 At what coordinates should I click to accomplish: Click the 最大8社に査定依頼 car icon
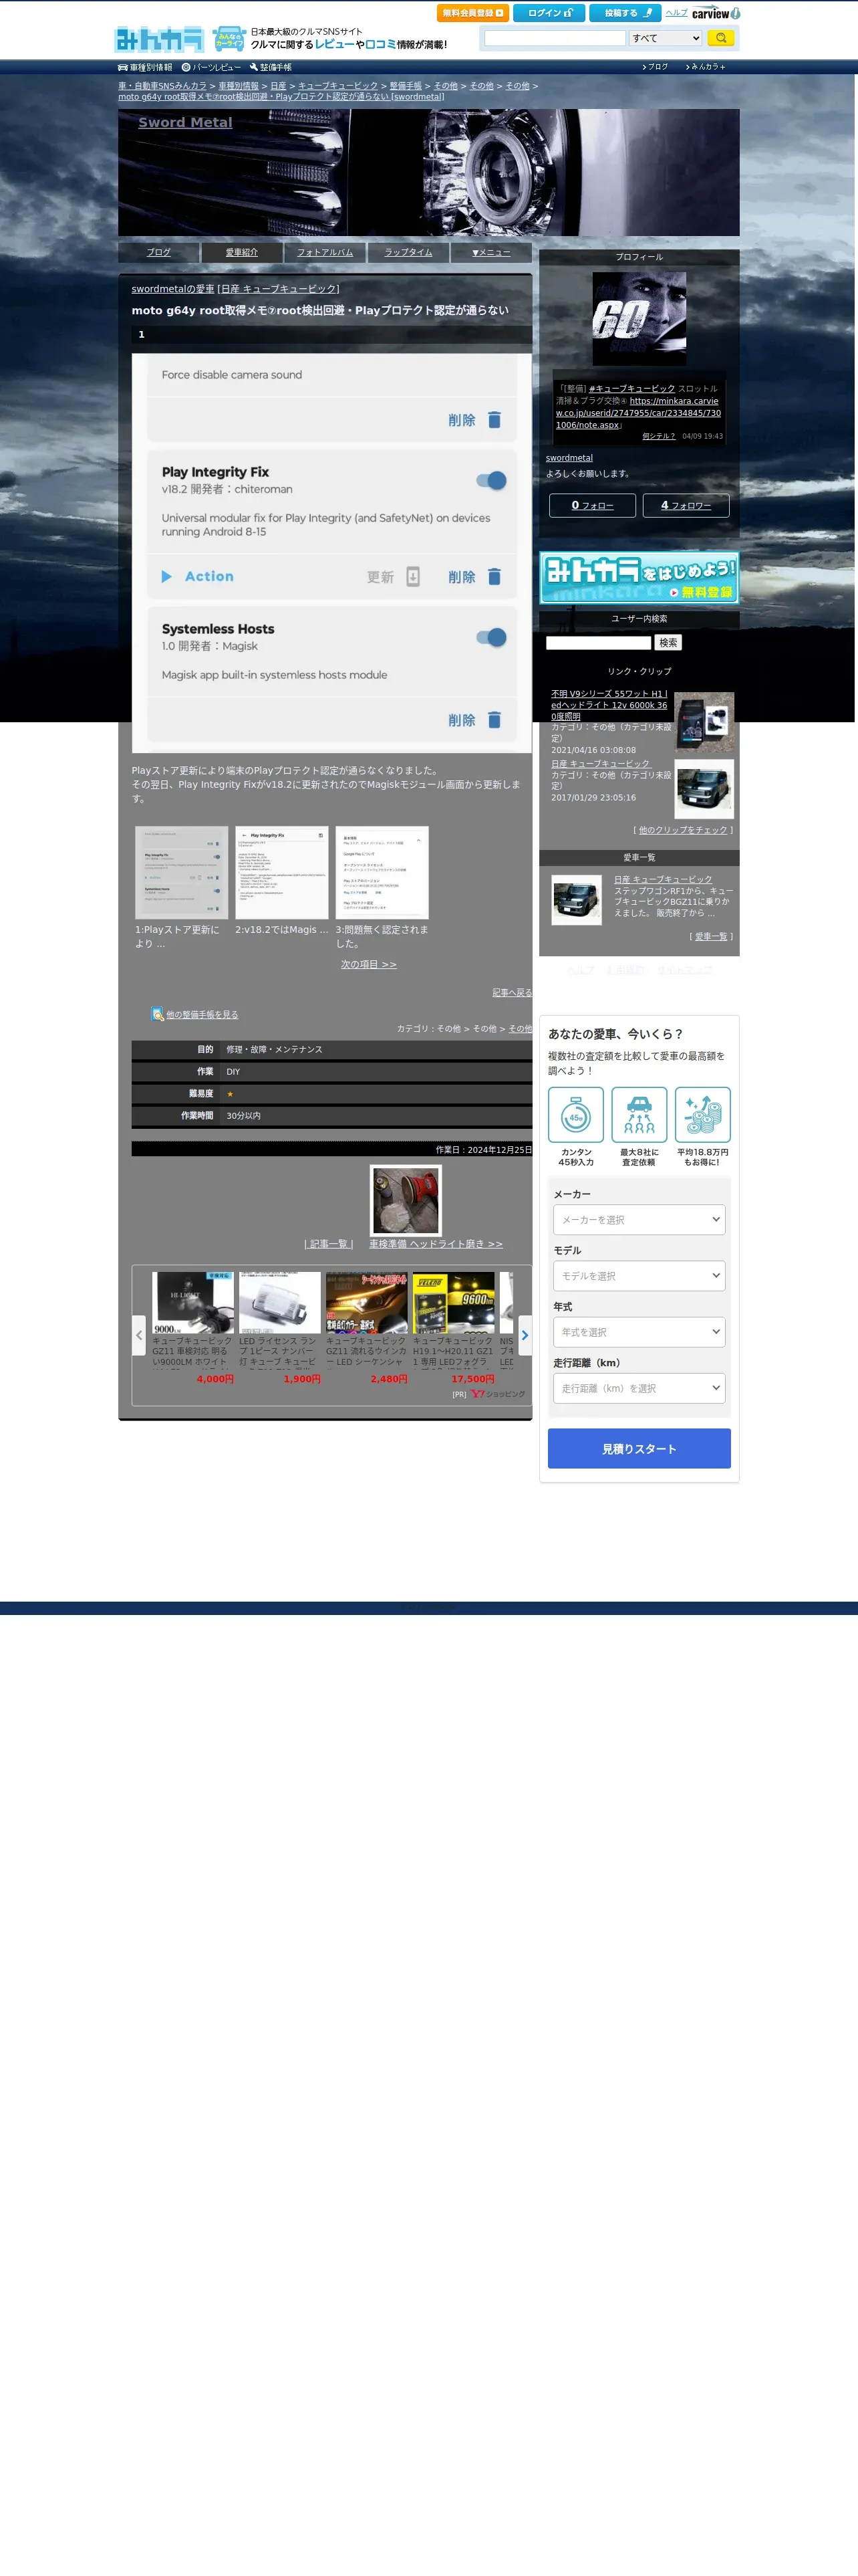[x=639, y=1115]
